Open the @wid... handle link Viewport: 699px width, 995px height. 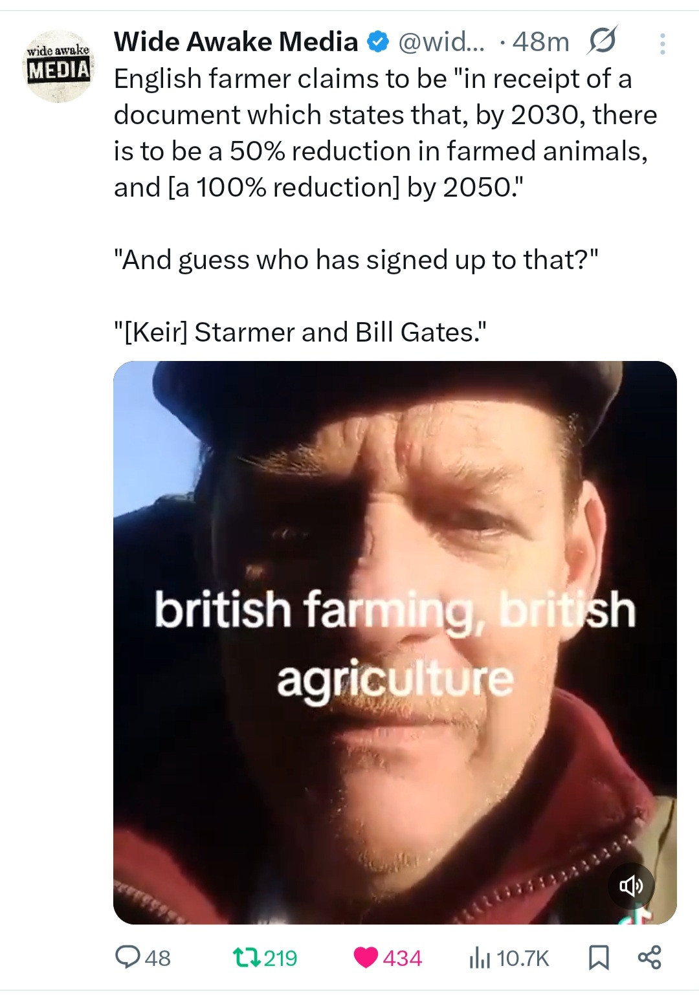coord(441,43)
